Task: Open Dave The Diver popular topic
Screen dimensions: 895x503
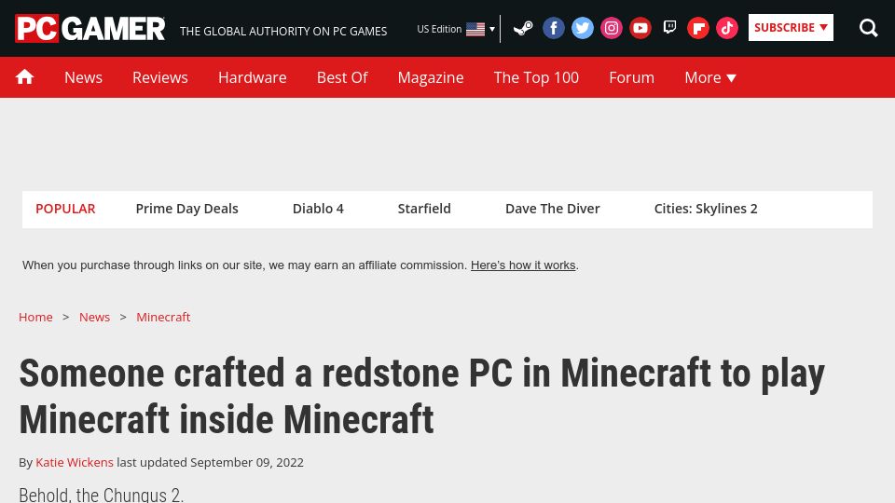Action: [x=553, y=209]
